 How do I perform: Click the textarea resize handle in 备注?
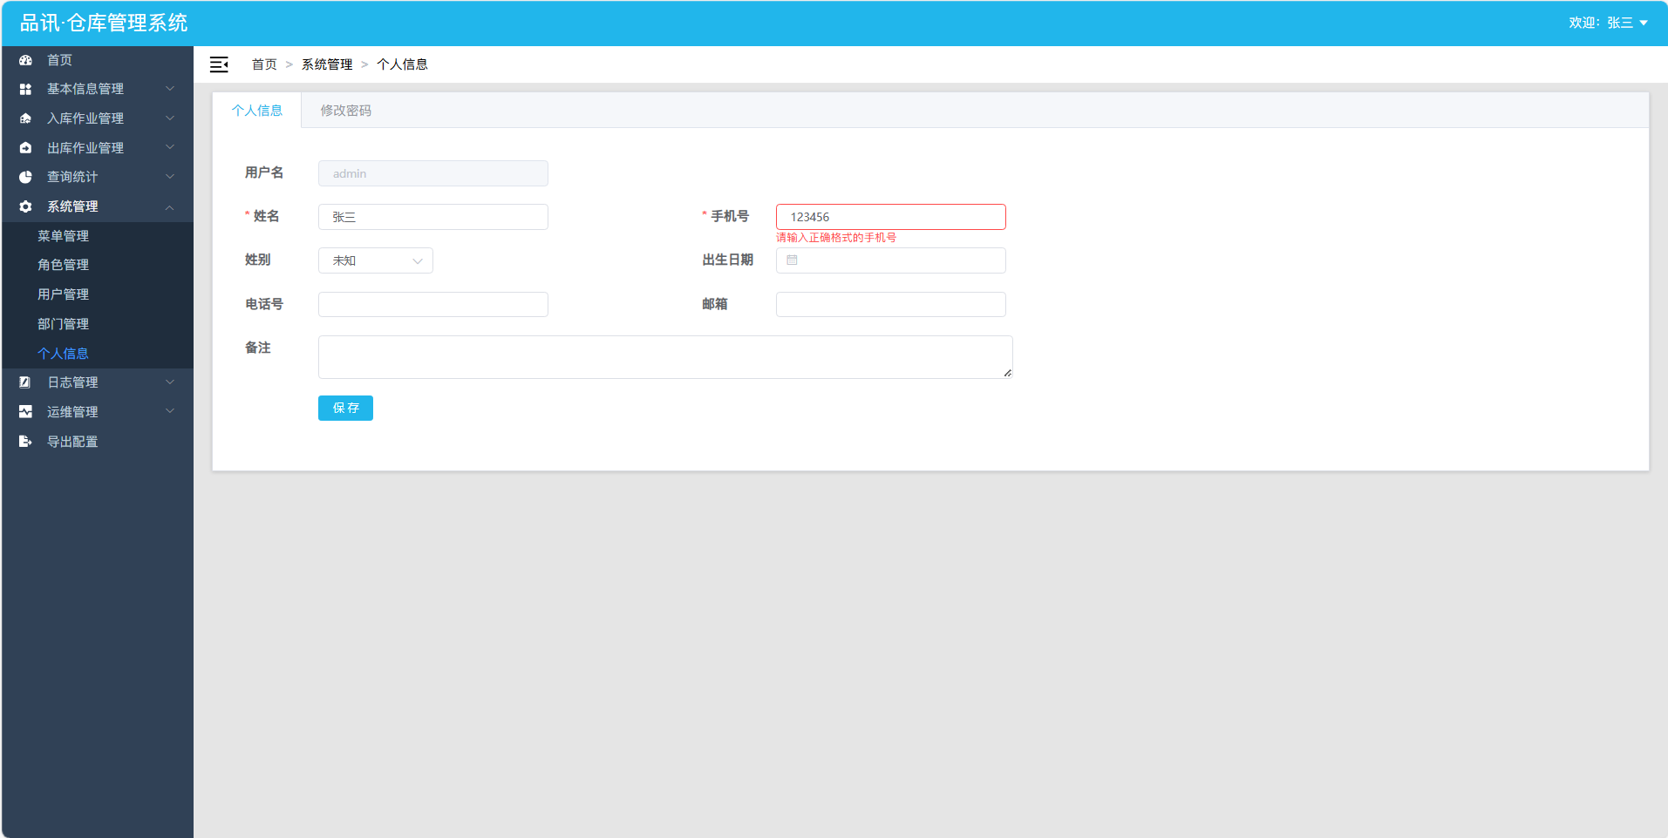(x=1007, y=373)
